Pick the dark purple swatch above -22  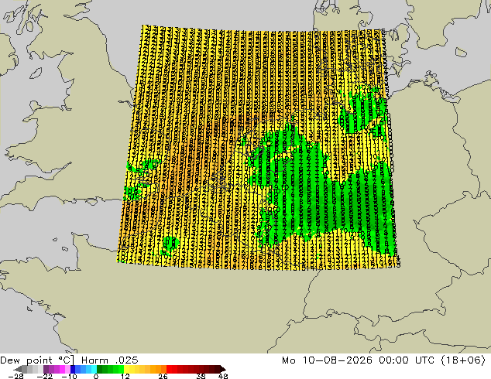coord(46,369)
